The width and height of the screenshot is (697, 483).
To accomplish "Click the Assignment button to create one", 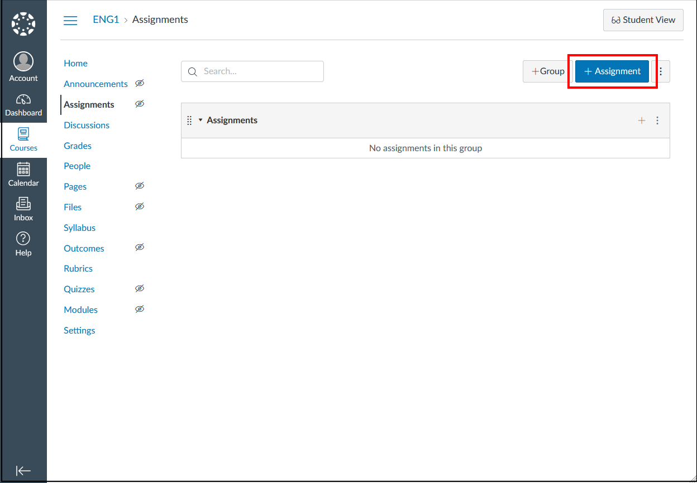I will [x=612, y=71].
